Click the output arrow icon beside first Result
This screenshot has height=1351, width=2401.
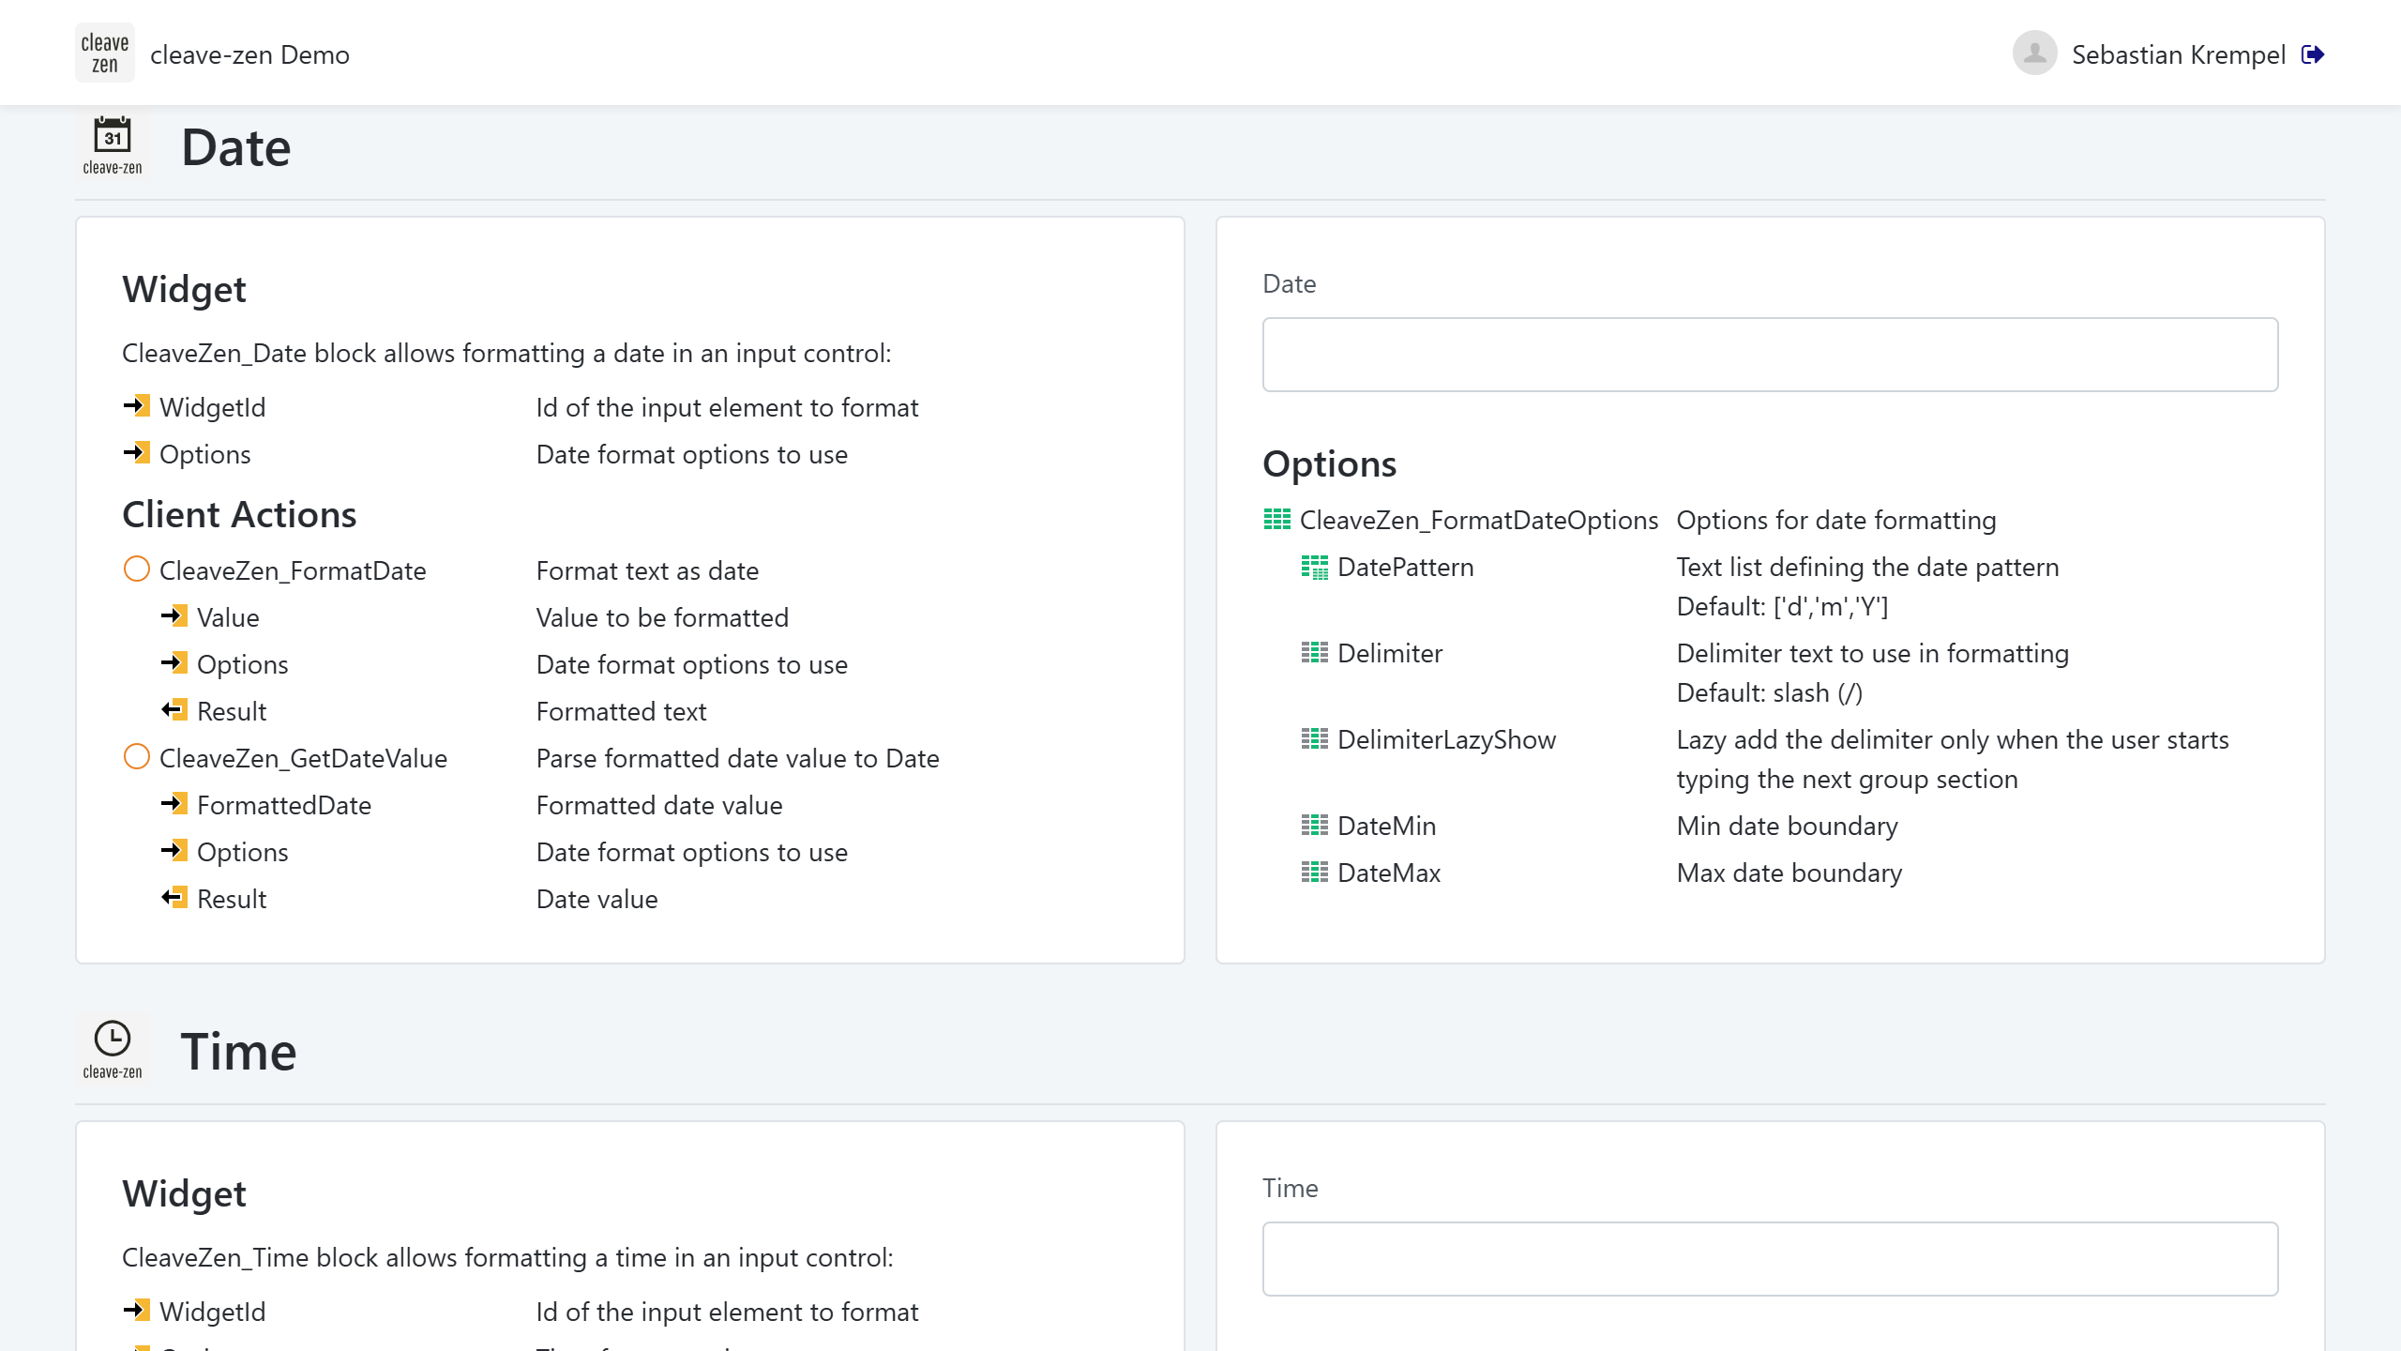coord(174,710)
